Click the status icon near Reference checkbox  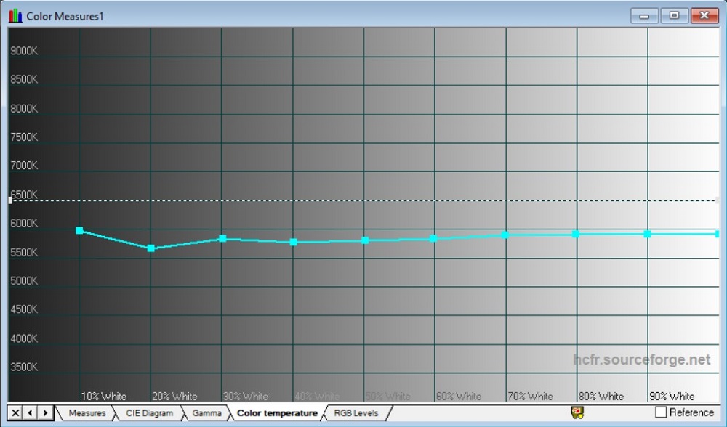577,412
